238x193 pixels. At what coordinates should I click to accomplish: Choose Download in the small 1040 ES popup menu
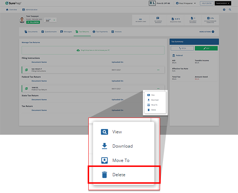[155, 100]
